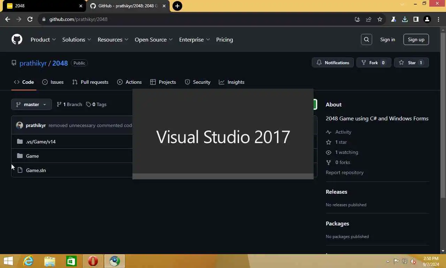Expand the Enterprise menu
This screenshot has height=268, width=446.
pos(194,39)
